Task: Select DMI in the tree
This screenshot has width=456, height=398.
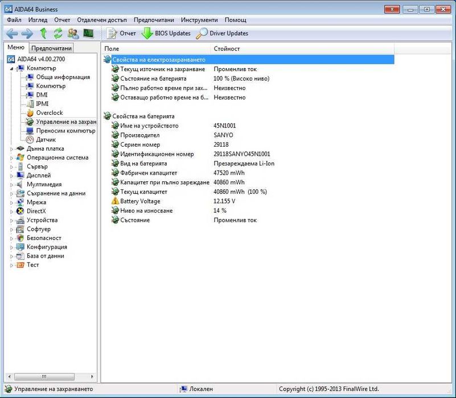Action: pos(42,95)
